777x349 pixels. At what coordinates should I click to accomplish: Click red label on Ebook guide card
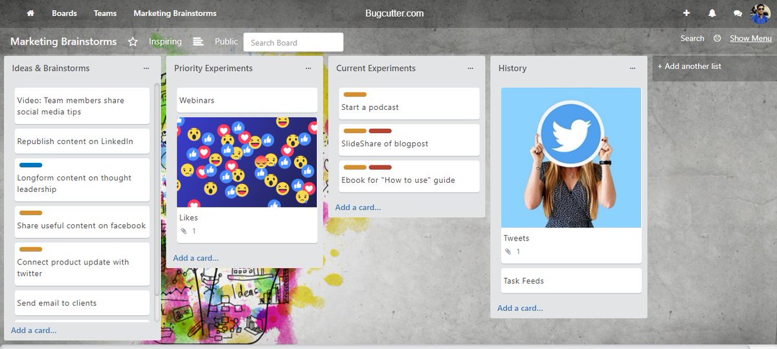380,167
